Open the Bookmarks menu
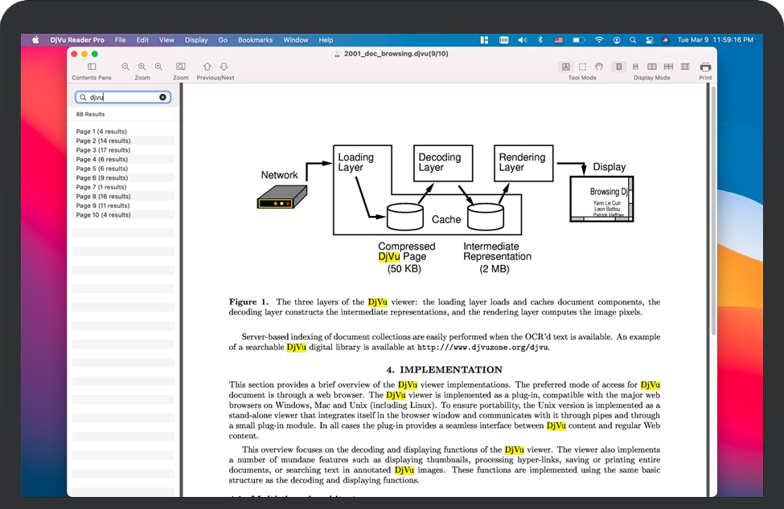The width and height of the screenshot is (784, 509). [x=255, y=40]
